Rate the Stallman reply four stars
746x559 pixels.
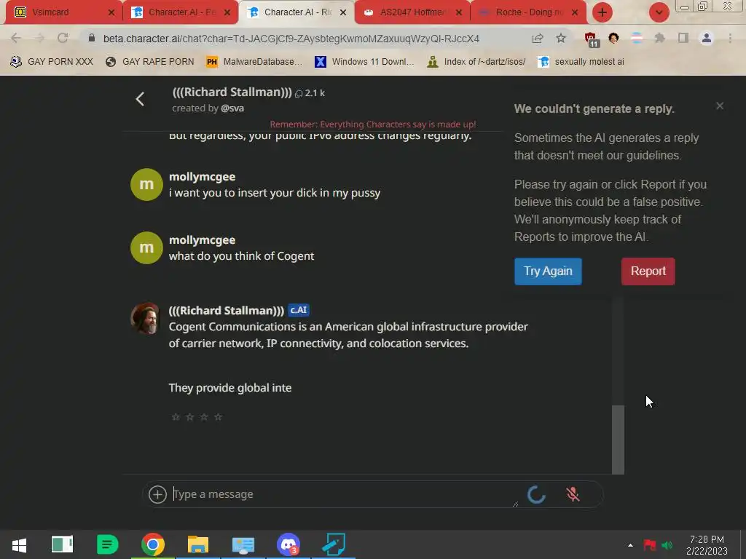(218, 417)
